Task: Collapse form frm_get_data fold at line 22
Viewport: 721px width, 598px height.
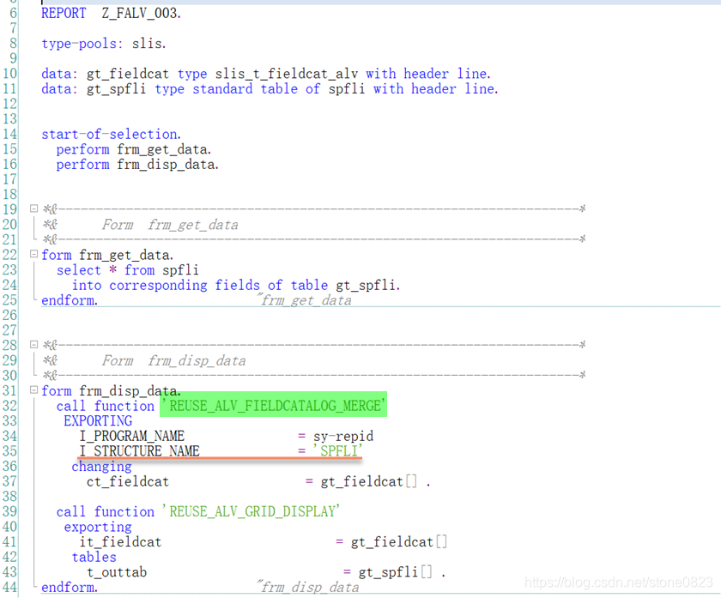Action: (x=33, y=254)
